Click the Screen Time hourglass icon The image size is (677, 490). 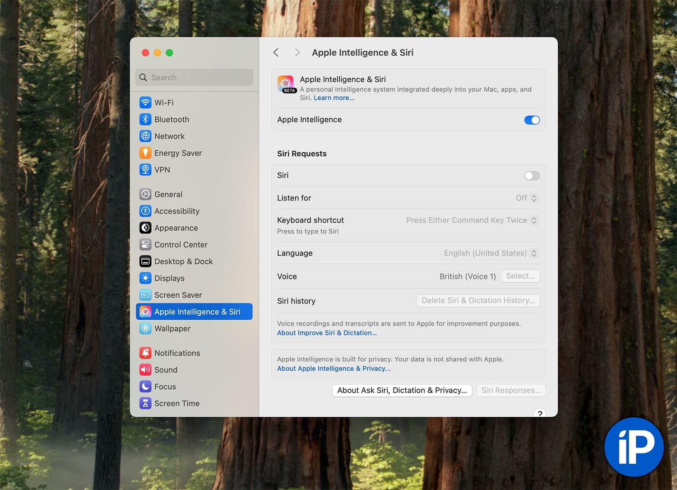145,403
